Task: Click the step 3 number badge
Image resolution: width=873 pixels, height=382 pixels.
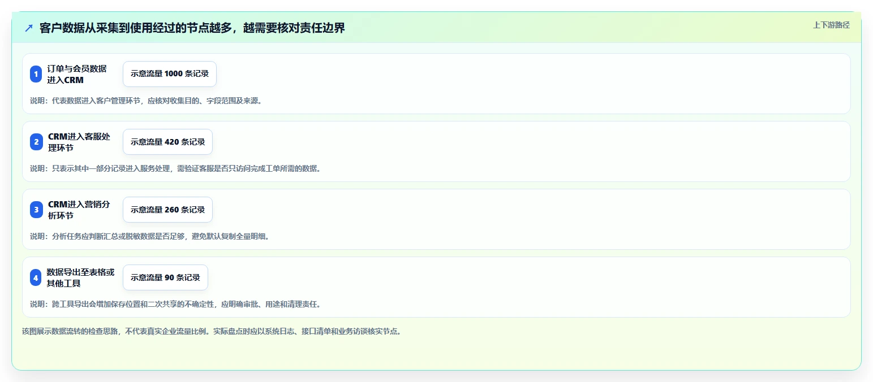Action: tap(36, 210)
